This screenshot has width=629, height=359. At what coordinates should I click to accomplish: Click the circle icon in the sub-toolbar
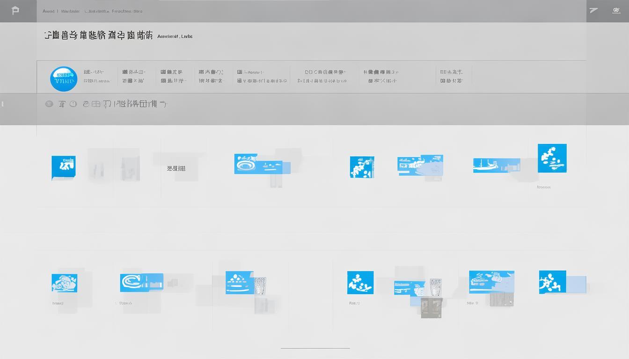tap(73, 104)
